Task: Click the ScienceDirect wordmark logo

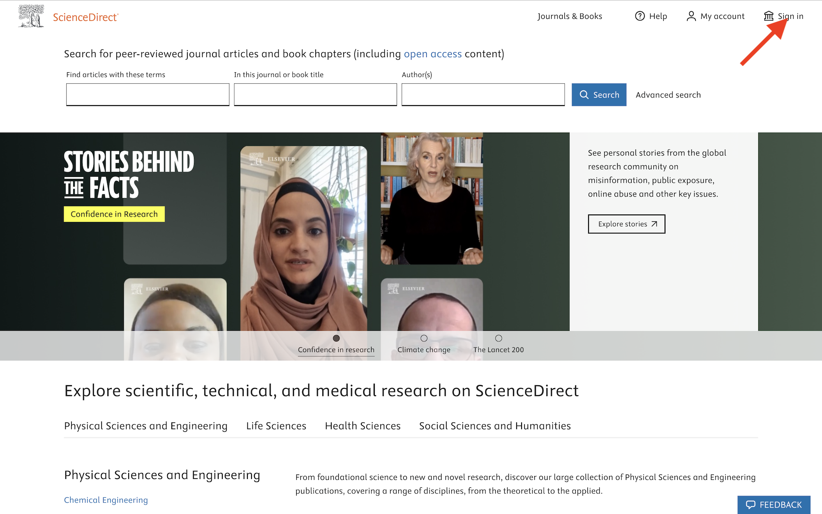Action: tap(85, 17)
